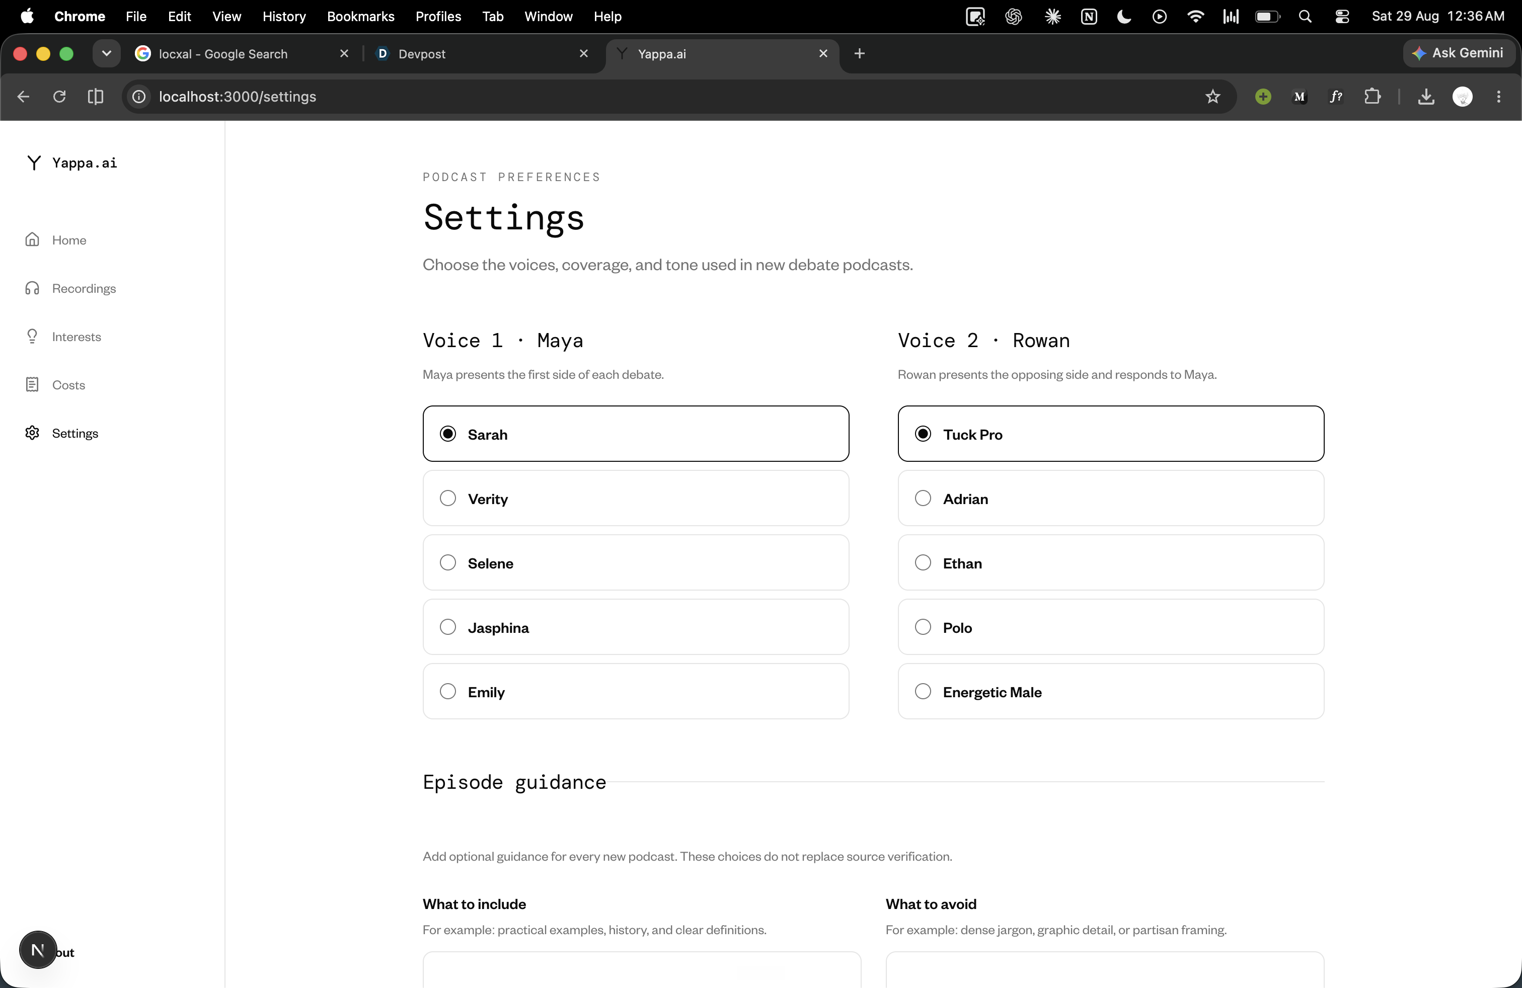Select Ethan voice for Rowan

tap(1111, 563)
